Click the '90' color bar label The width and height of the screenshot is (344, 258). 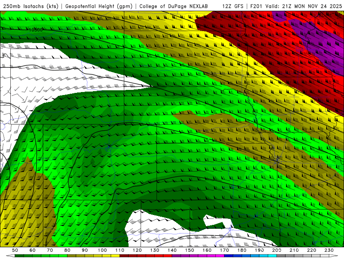(x=85, y=250)
